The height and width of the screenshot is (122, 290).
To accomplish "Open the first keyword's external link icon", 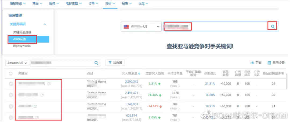I will (x=49, y=84).
